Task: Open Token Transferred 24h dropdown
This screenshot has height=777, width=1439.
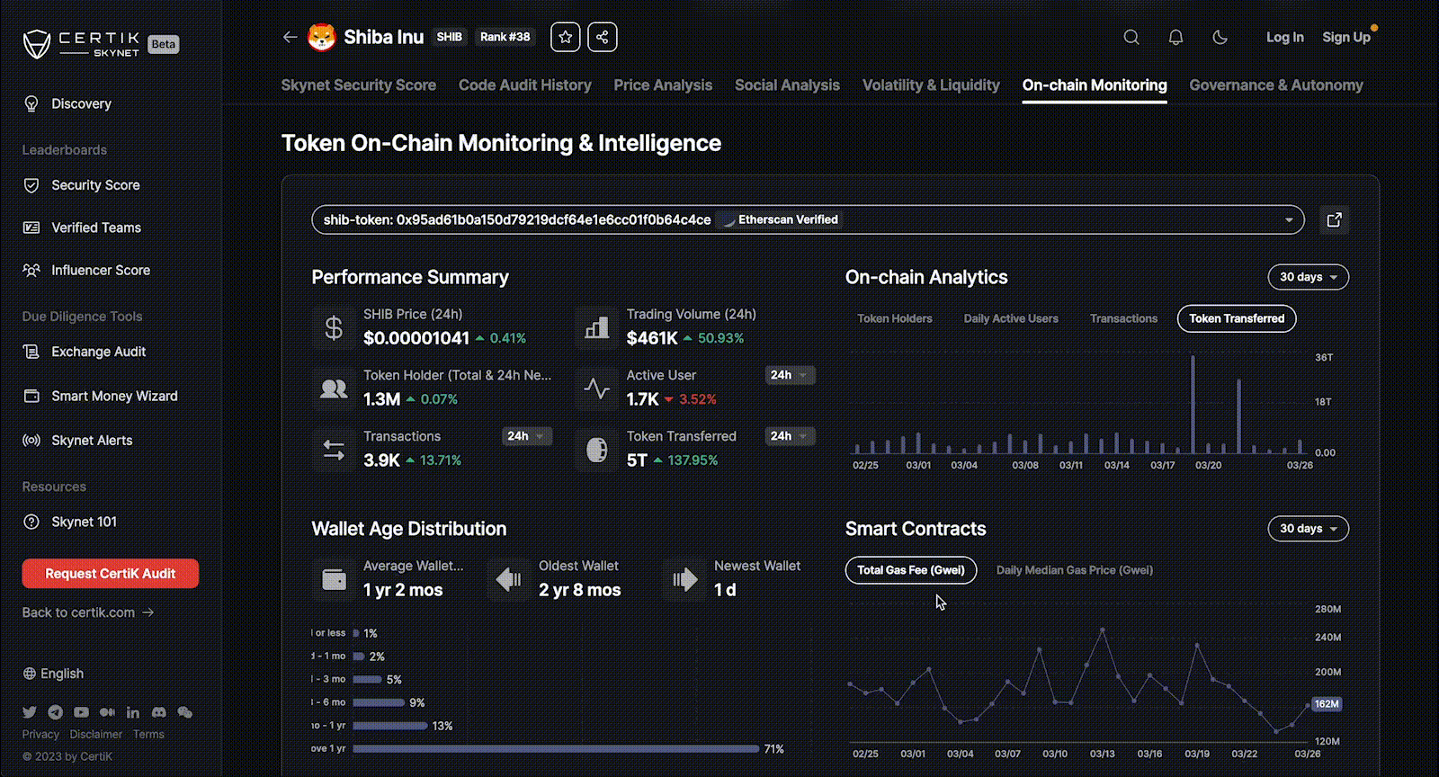Action: click(x=791, y=436)
